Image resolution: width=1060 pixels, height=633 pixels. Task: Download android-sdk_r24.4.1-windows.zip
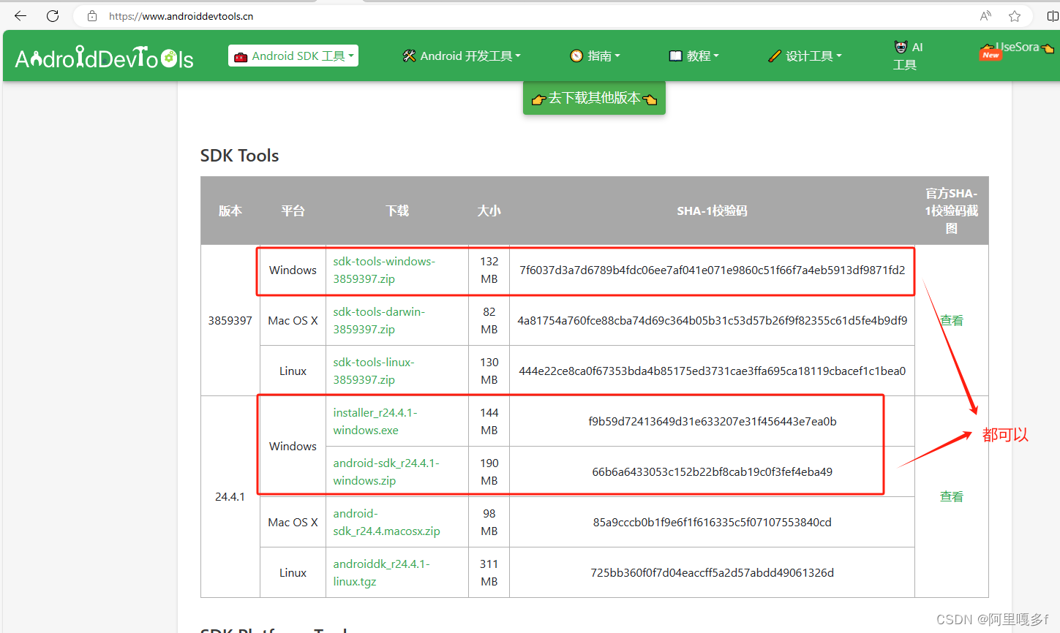tap(386, 471)
